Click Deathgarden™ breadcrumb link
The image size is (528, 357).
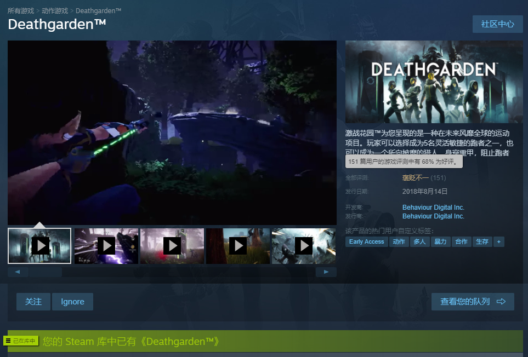(98, 11)
